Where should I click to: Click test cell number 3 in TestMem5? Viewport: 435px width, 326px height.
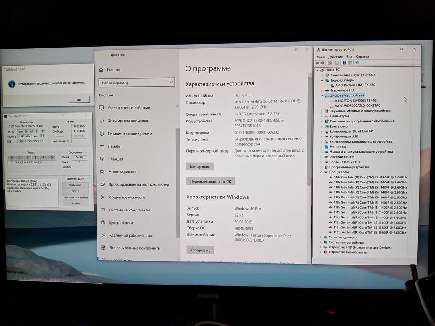pos(35,157)
